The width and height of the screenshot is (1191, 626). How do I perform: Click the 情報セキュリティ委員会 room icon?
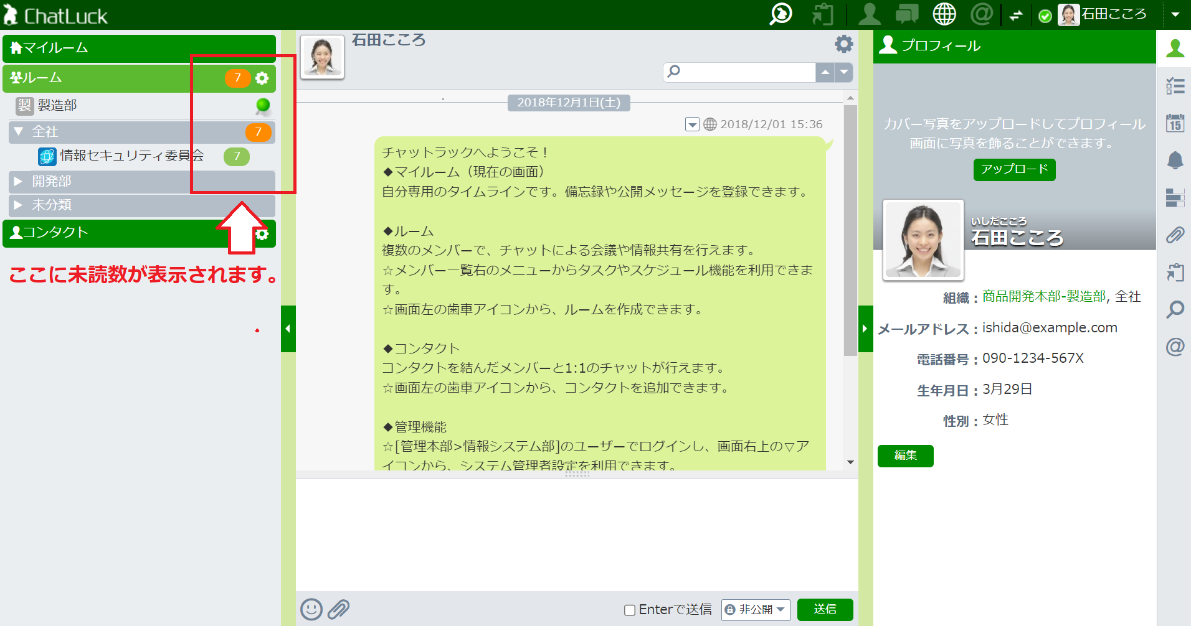pyautogui.click(x=47, y=156)
